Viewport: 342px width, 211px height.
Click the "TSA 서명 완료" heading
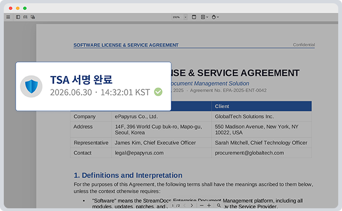(81, 80)
